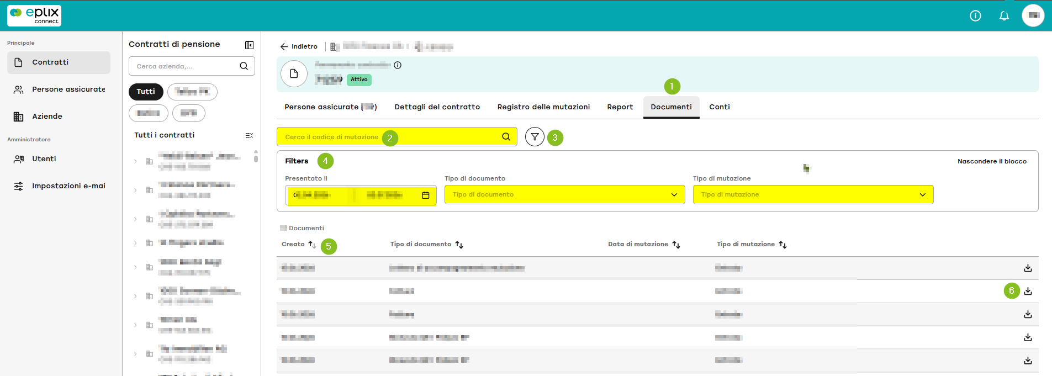1052x376 pixels.
Task: Open the Report tab
Action: click(620, 107)
